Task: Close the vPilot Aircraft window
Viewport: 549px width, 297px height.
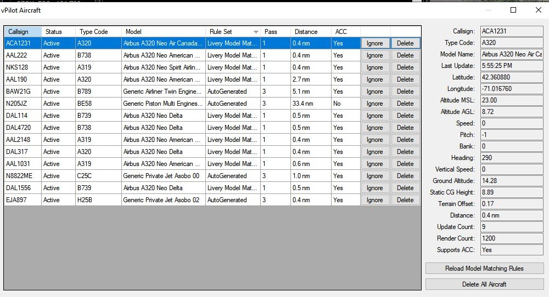Action: [539, 10]
